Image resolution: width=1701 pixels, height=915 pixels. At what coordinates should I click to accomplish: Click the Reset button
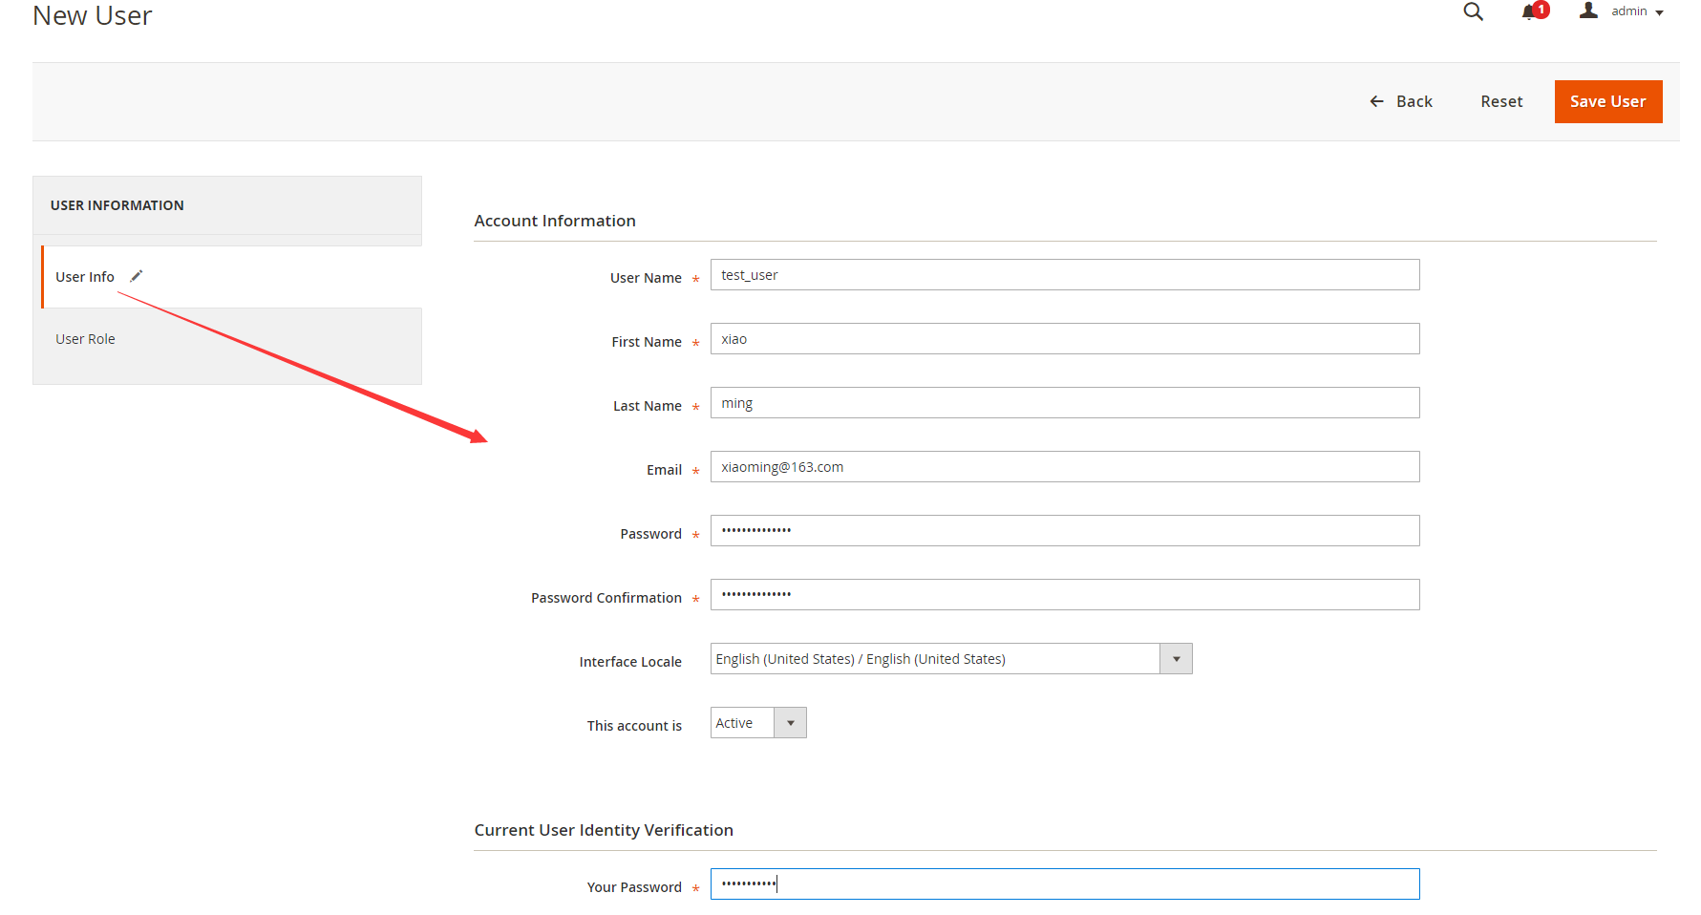[x=1501, y=101]
